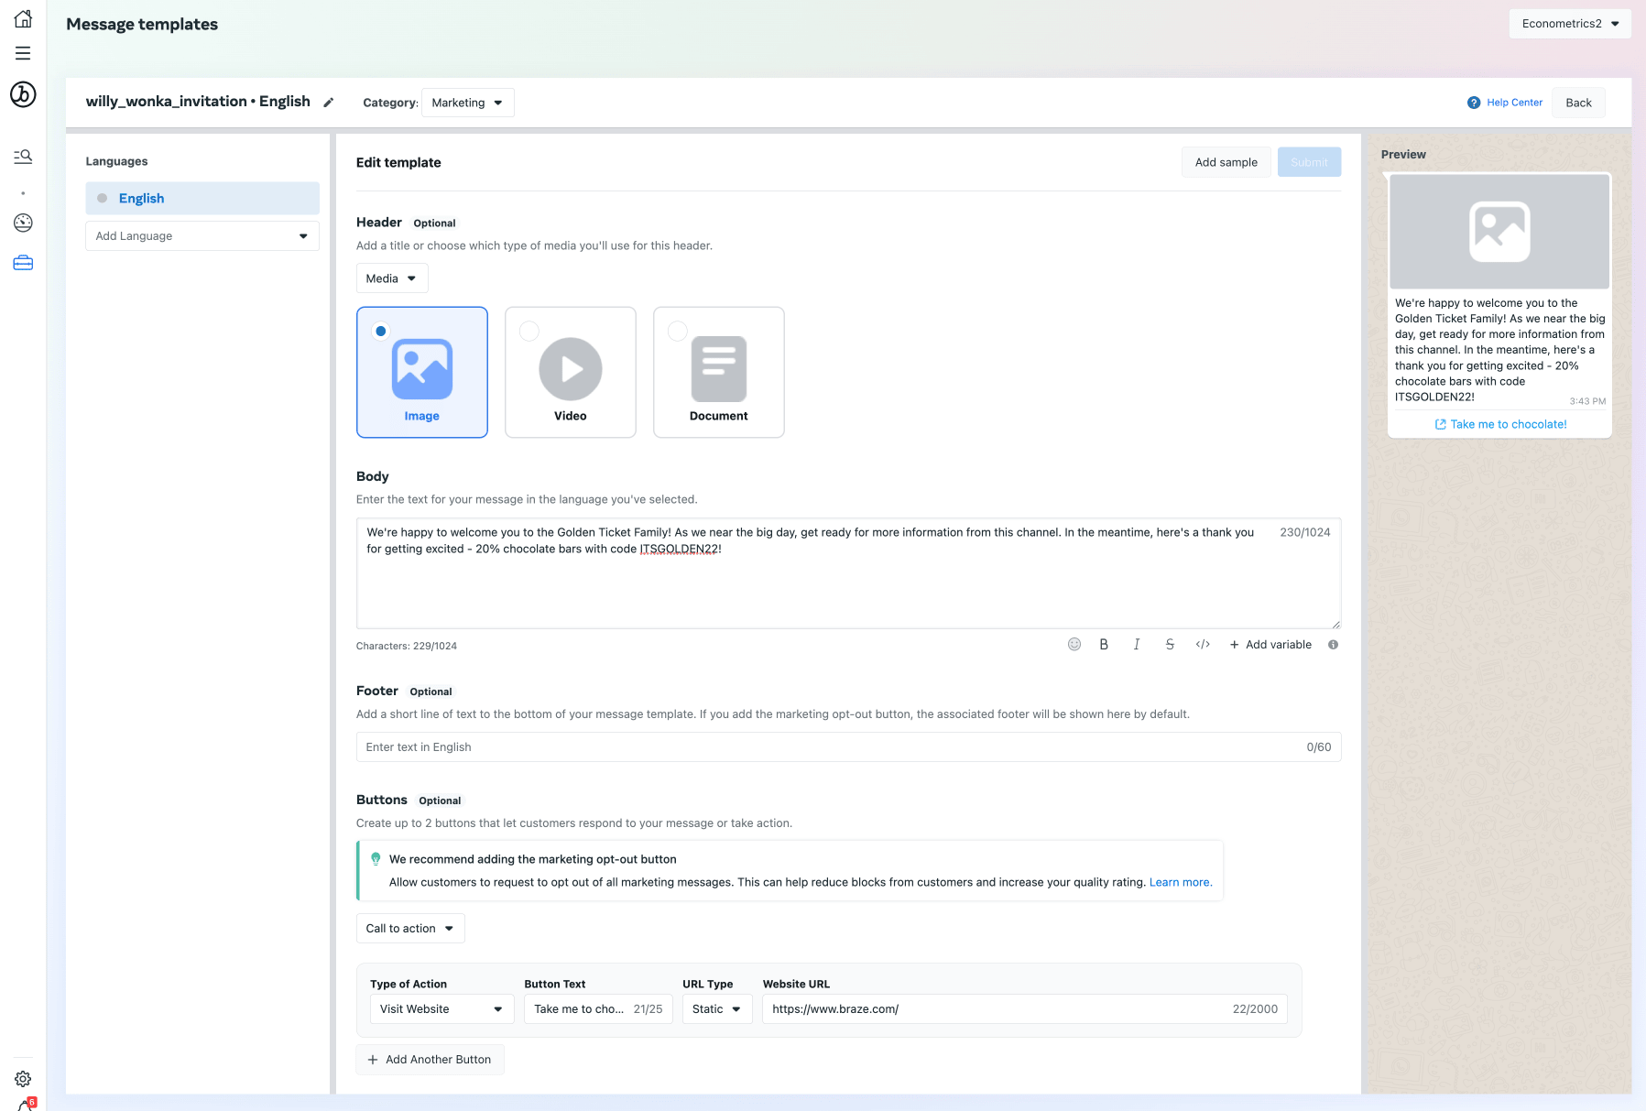The height and width of the screenshot is (1111, 1646).
Task: Open the search list sidebar icon
Action: click(23, 157)
